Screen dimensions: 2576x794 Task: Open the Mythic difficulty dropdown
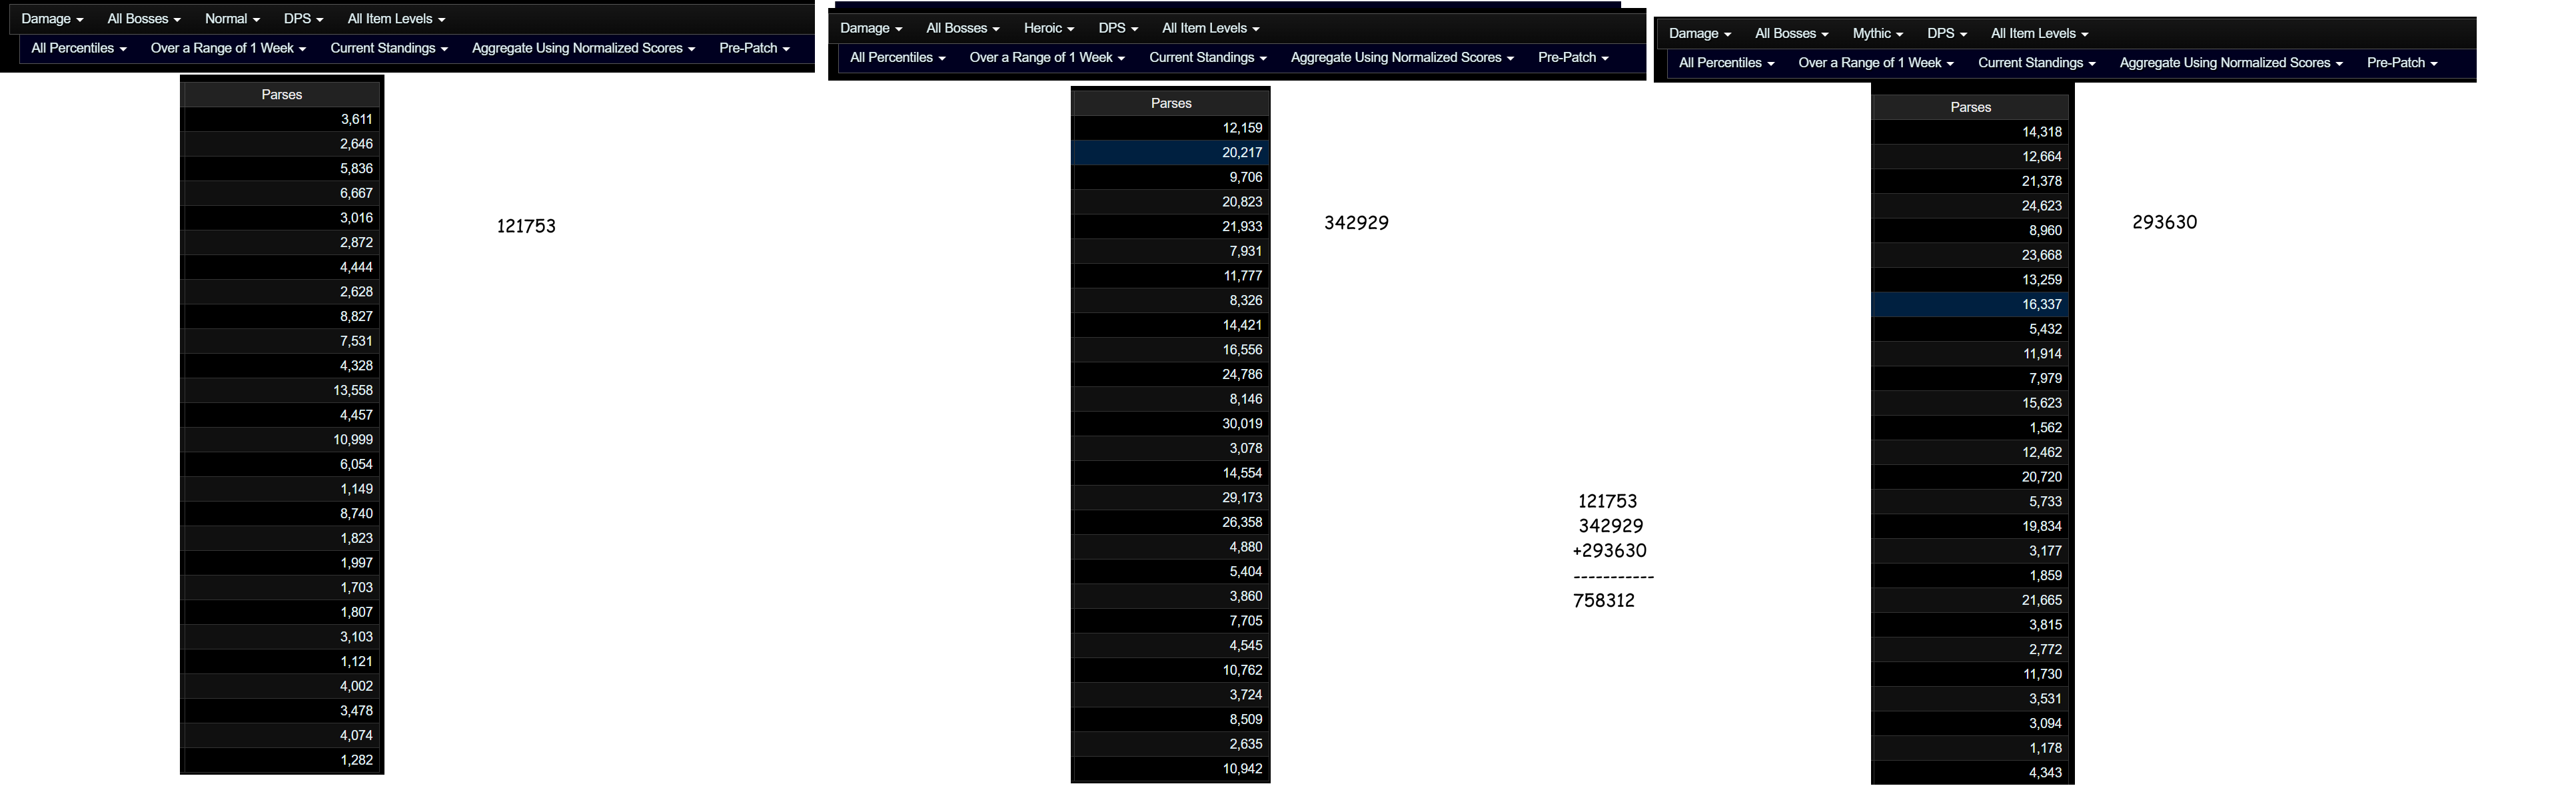[1877, 33]
